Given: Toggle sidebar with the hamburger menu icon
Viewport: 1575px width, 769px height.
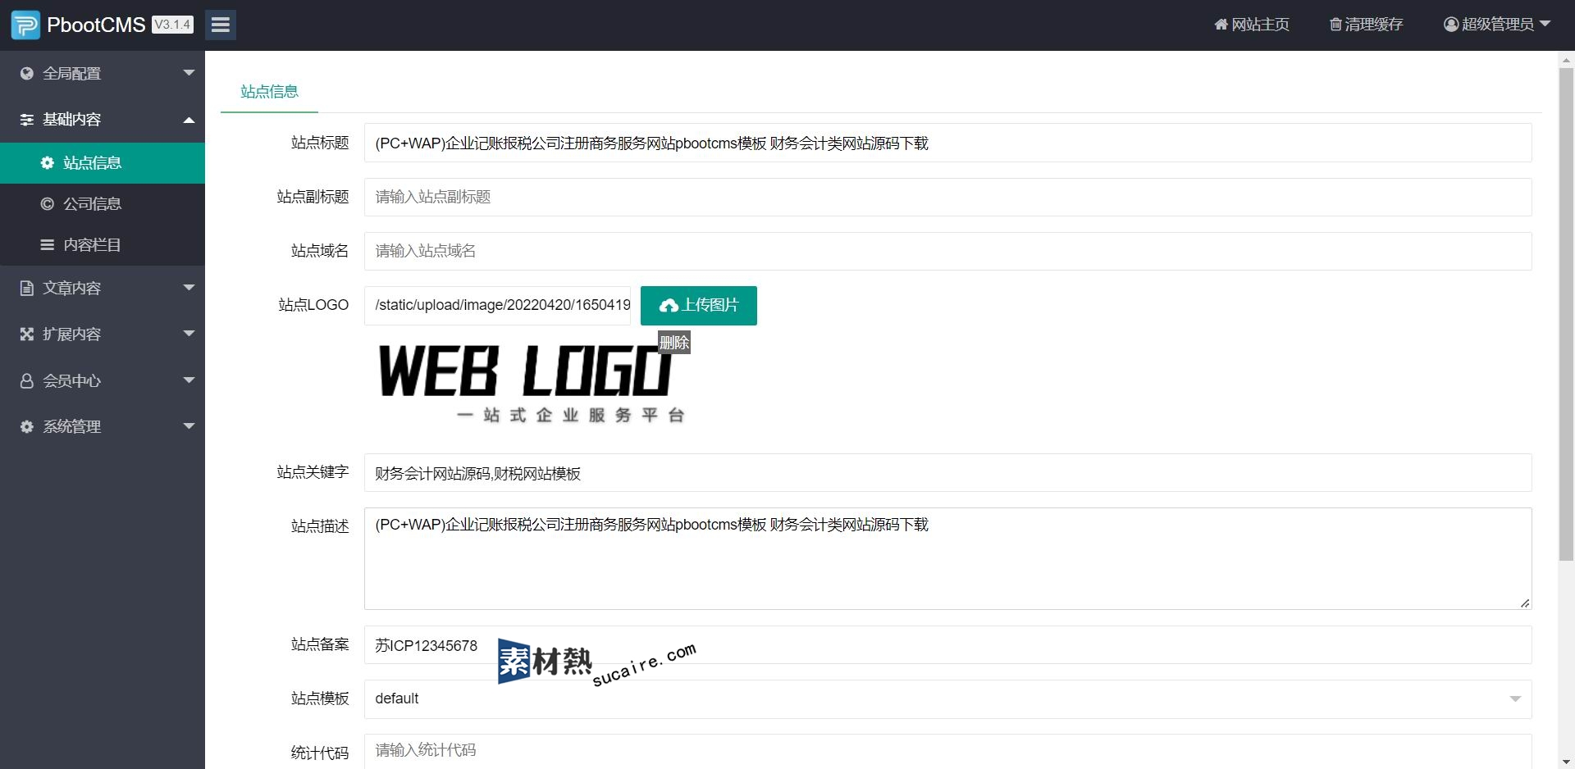Looking at the screenshot, I should (220, 25).
